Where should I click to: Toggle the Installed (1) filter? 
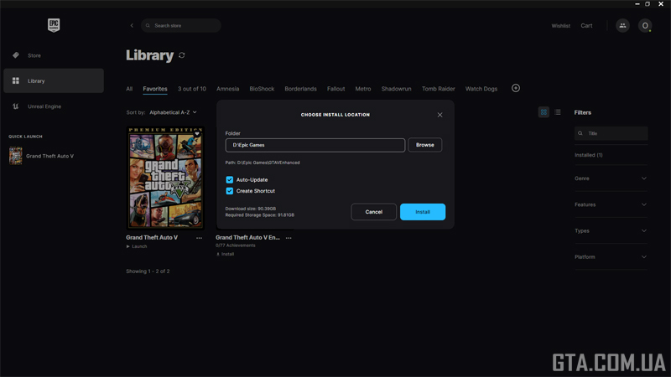point(589,155)
